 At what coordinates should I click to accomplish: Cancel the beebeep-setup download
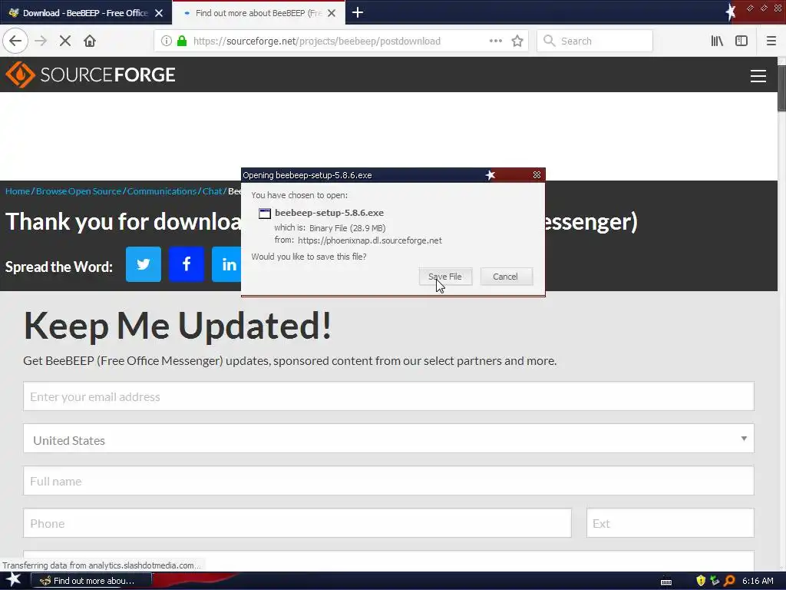pyautogui.click(x=506, y=277)
